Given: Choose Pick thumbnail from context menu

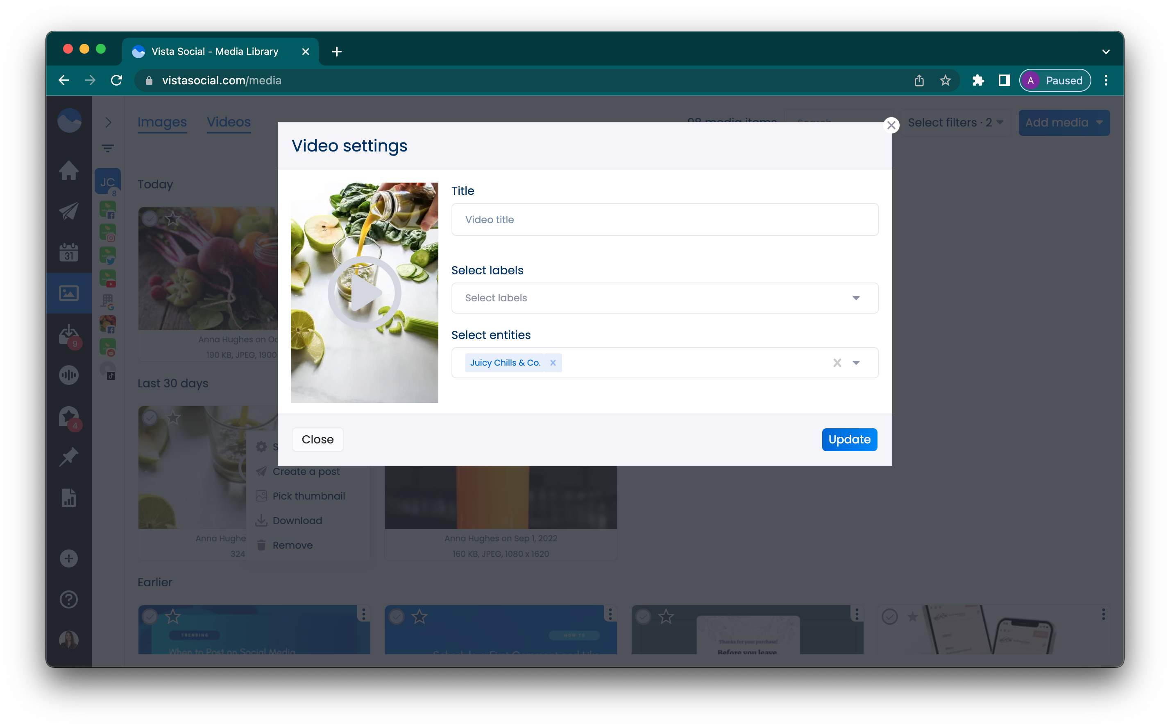Looking at the screenshot, I should 301,496.
